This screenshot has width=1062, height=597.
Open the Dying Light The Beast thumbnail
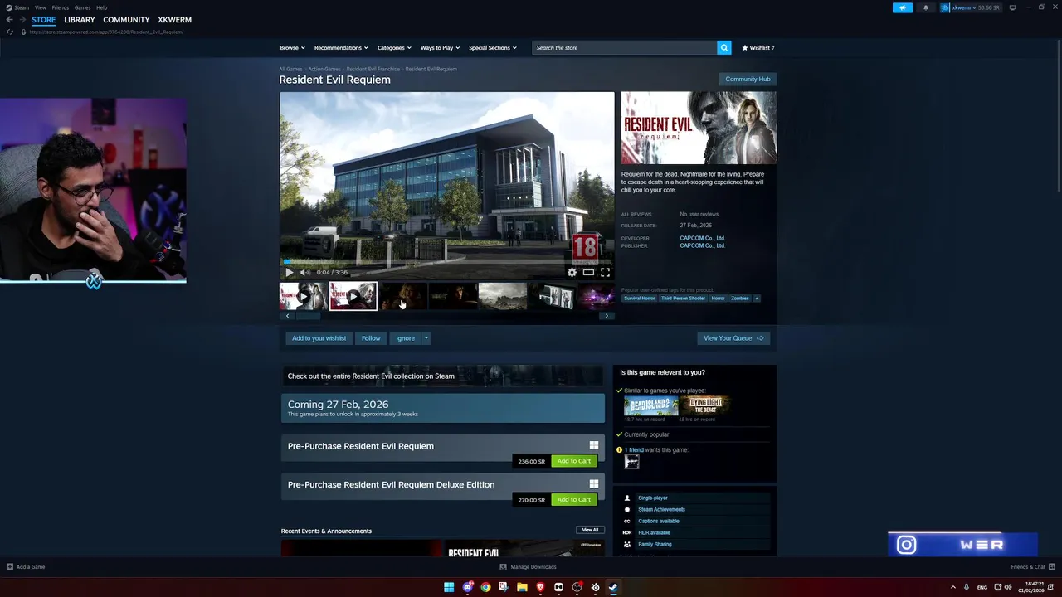point(704,405)
